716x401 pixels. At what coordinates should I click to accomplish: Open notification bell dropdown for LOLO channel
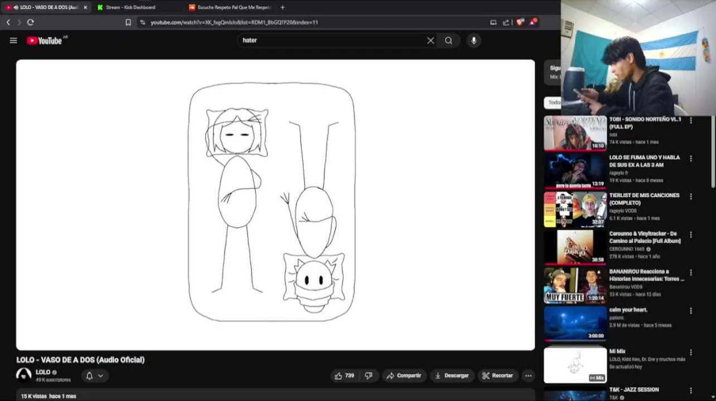[x=94, y=376]
